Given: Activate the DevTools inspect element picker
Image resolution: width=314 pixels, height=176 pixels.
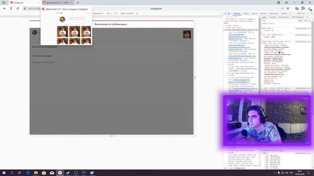Looking at the screenshot, I should click(226, 13).
